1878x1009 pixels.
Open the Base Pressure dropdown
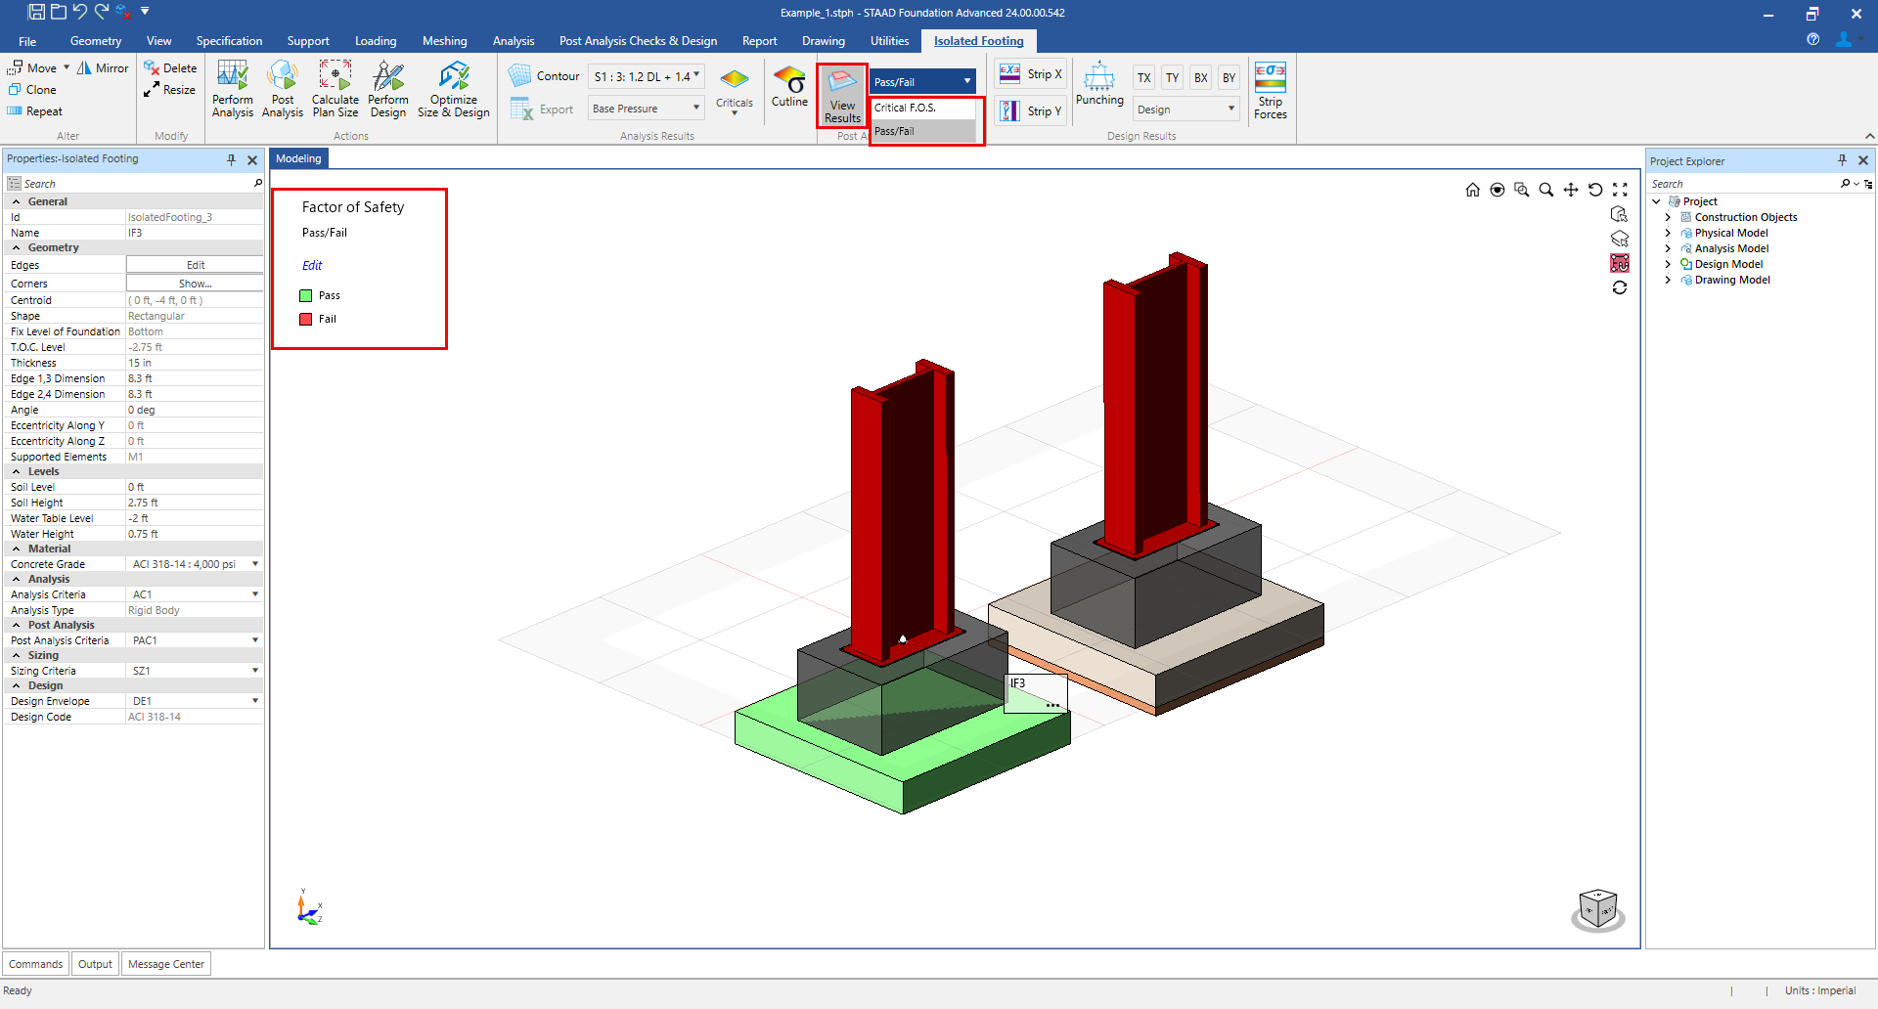[x=646, y=109]
